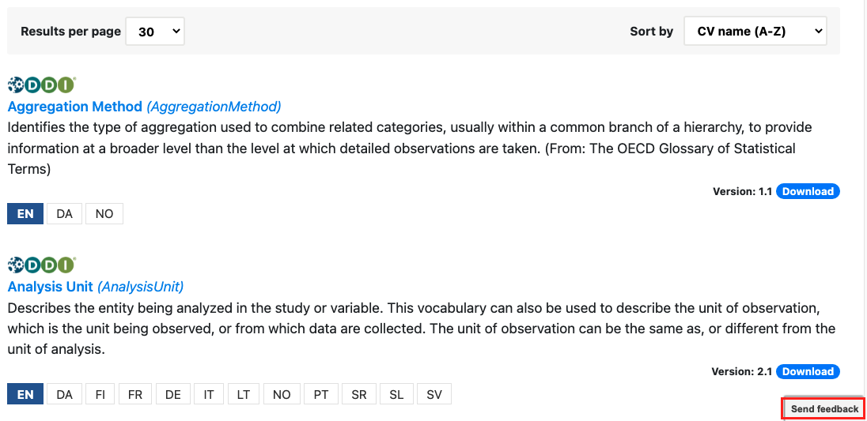
Task: Switch Aggregation Method to NO language
Action: click(104, 214)
